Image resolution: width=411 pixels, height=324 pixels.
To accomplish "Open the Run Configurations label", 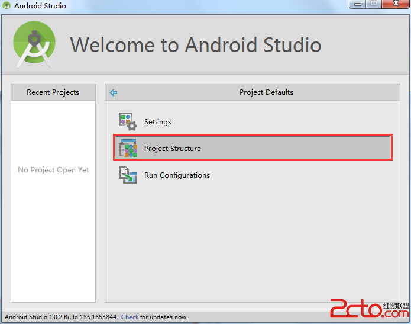I will (x=177, y=175).
